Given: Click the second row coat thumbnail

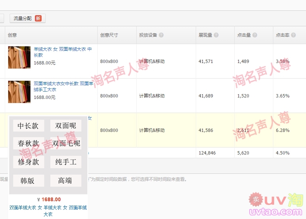Looking at the screenshot, I should (x=19, y=92).
